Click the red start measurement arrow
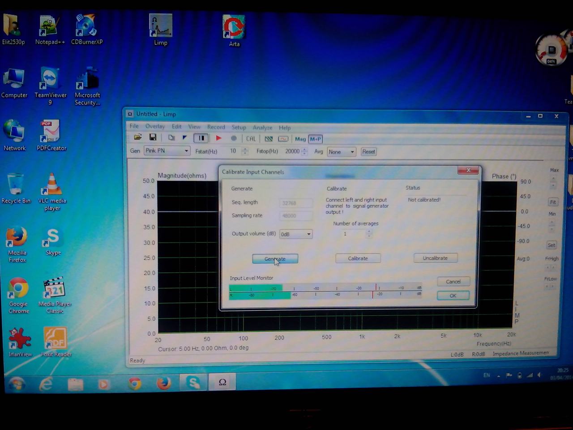 [x=218, y=138]
